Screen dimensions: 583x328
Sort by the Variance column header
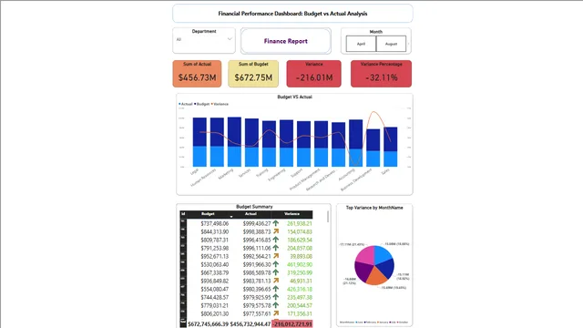pos(291,214)
